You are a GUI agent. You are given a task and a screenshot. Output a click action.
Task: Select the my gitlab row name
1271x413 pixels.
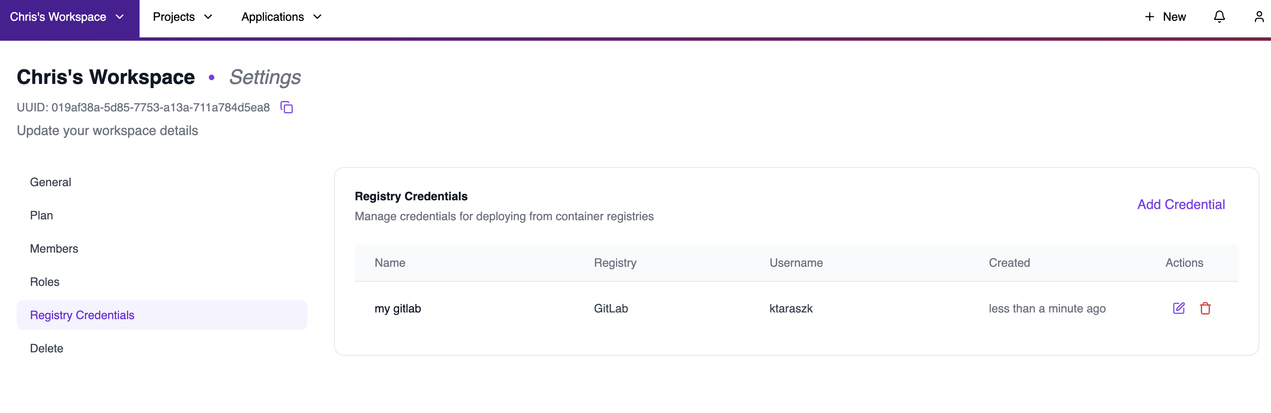(x=397, y=308)
